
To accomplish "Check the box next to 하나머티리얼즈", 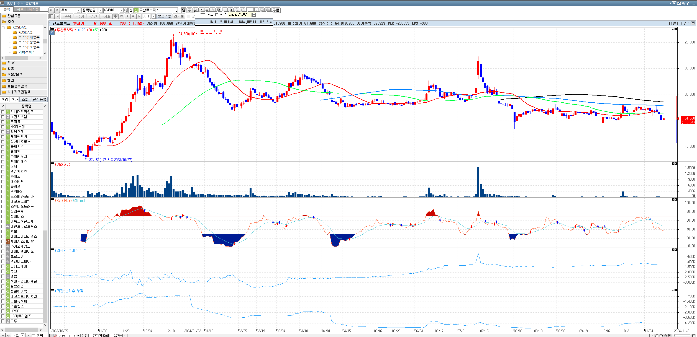I will click(3, 112).
